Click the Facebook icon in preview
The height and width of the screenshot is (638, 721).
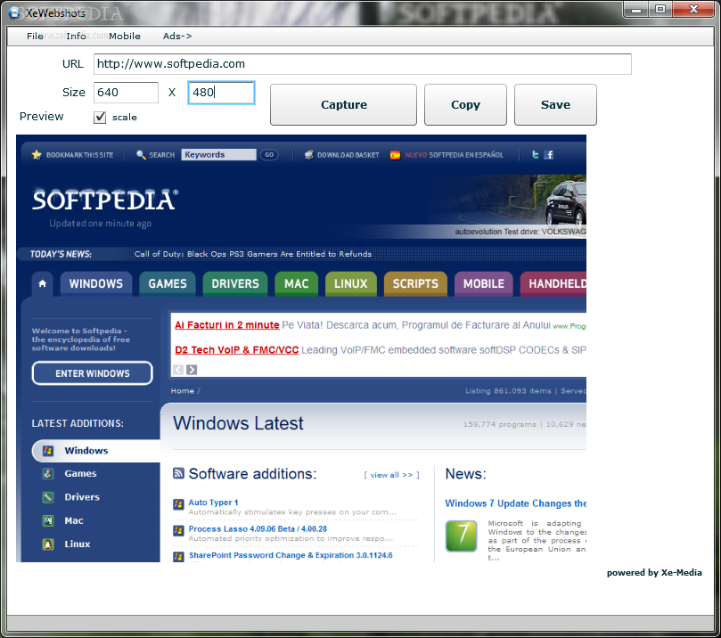tap(549, 155)
